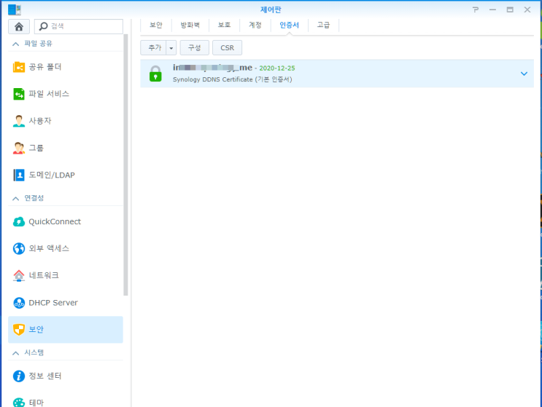Open the 사용자 user icon
This screenshot has width=542, height=407.
19,121
